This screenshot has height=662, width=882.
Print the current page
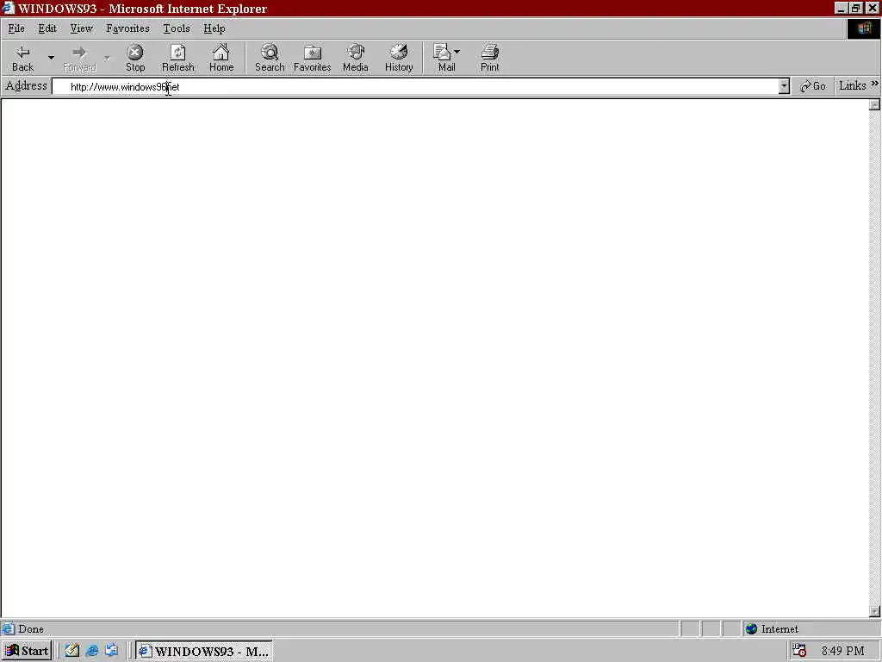(x=489, y=58)
